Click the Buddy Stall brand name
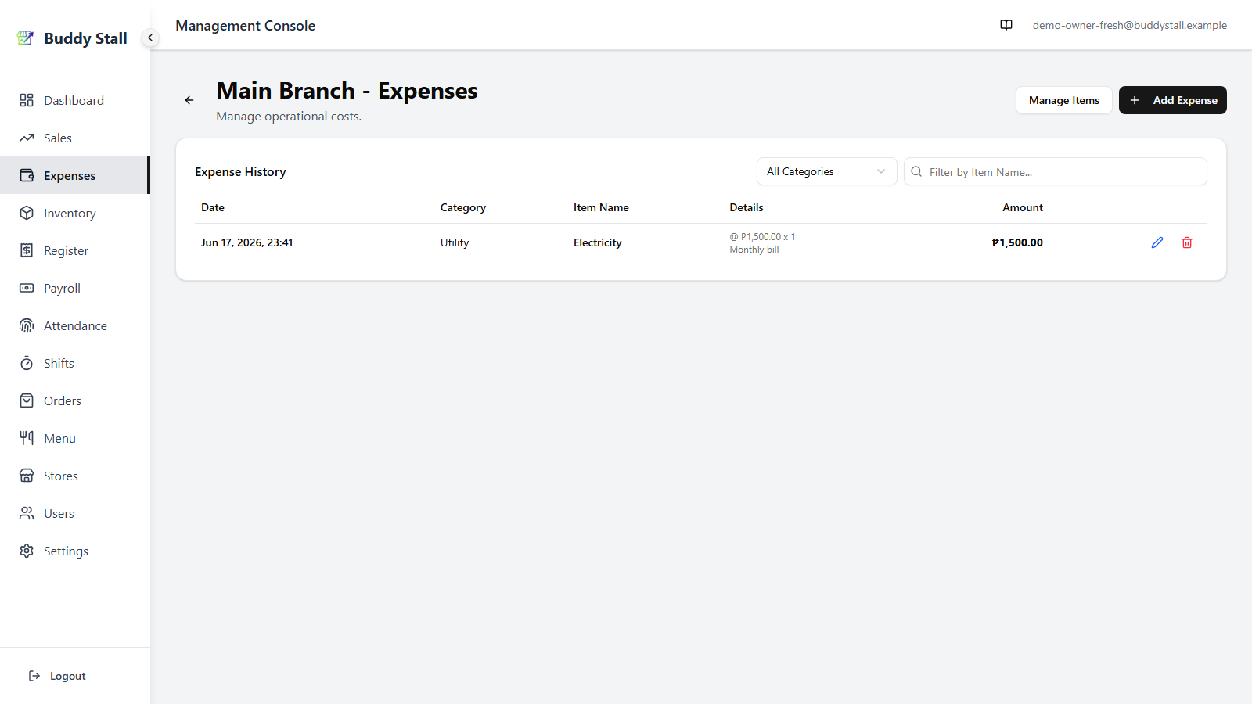1252x704 pixels. coord(85,38)
